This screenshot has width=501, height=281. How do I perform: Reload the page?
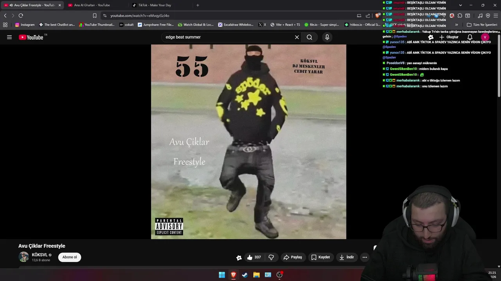point(21,16)
